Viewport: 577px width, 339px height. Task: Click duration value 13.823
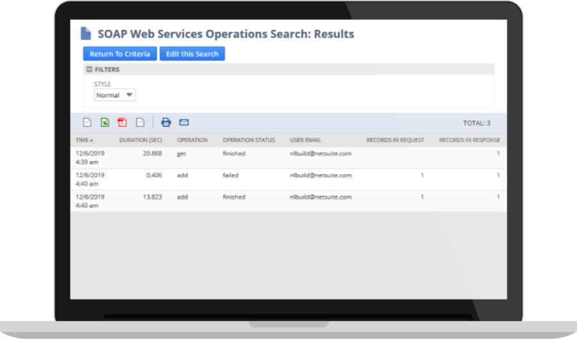pyautogui.click(x=153, y=197)
